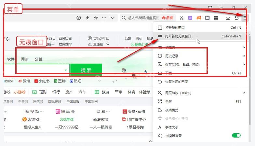The height and width of the screenshot is (146, 255).
Task: Expand quick links chevron after 贴吧
Action: point(100,81)
